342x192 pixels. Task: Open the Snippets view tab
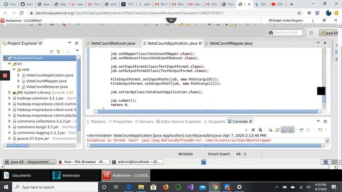tap(214, 122)
